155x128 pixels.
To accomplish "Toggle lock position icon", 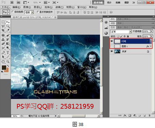I will coord(124,36).
